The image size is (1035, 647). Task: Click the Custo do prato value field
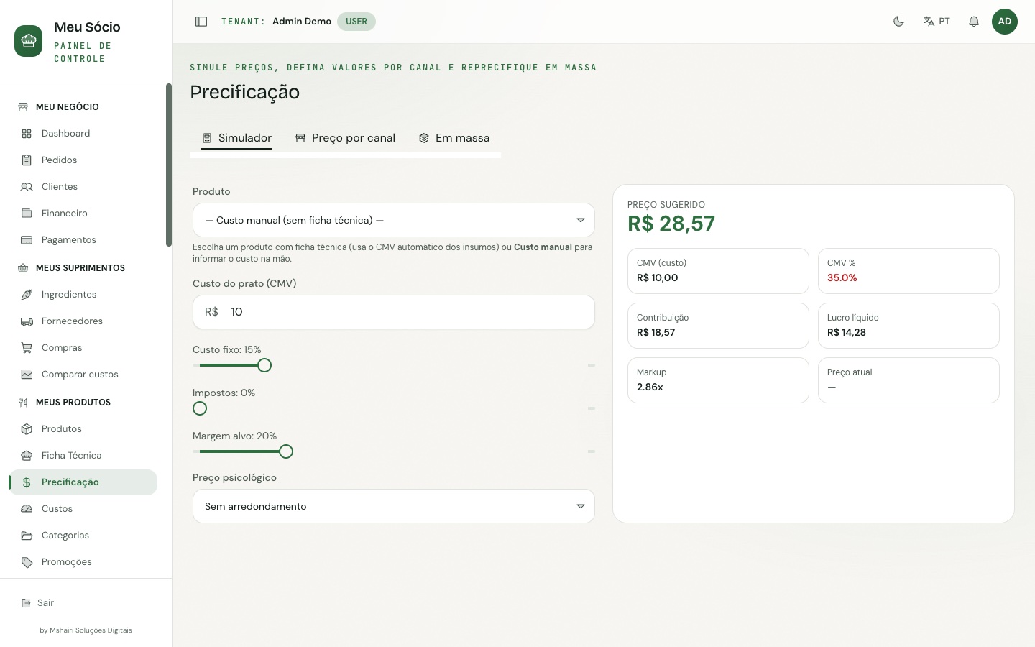[394, 312]
